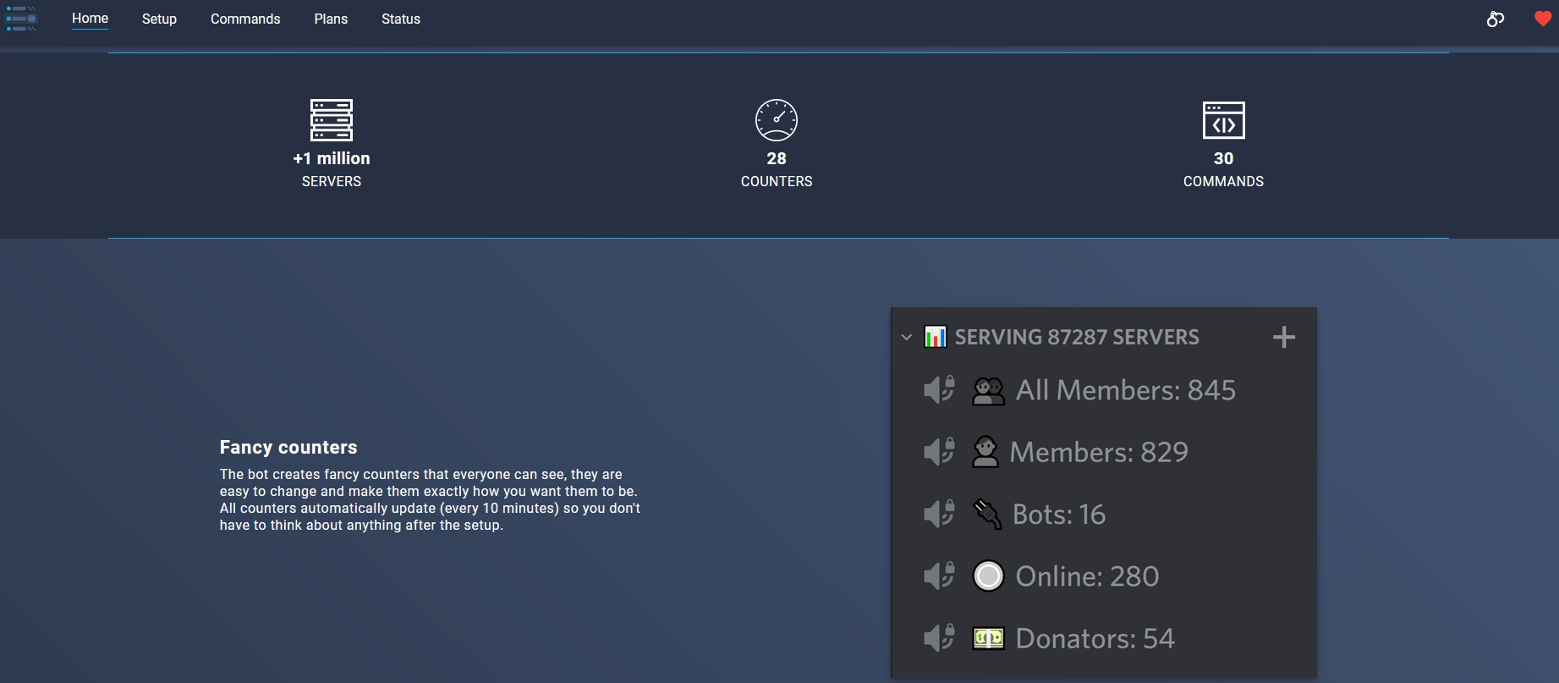This screenshot has width=1559, height=683.
Task: Go to the Setup page
Action: [x=159, y=19]
